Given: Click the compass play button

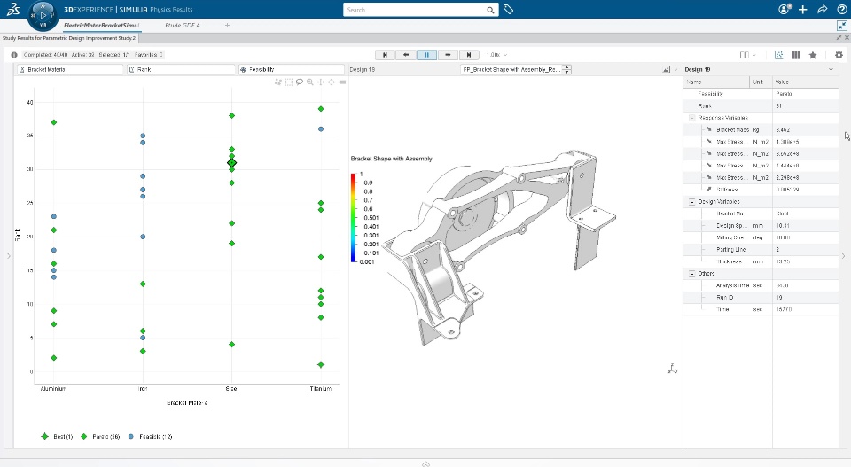Looking at the screenshot, I should (43, 15).
